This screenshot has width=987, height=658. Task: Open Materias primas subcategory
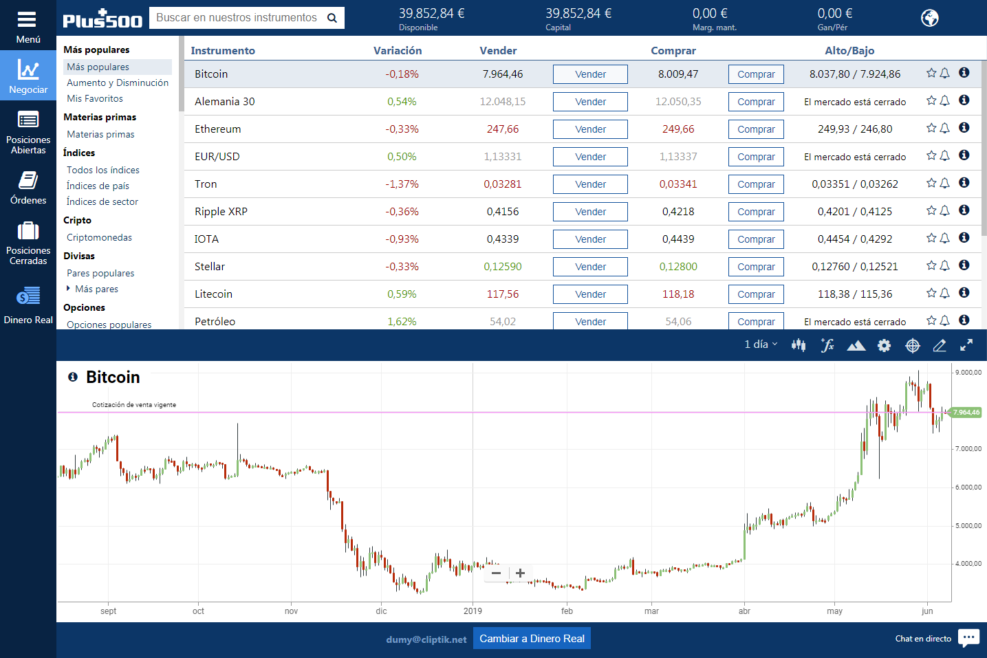click(100, 134)
